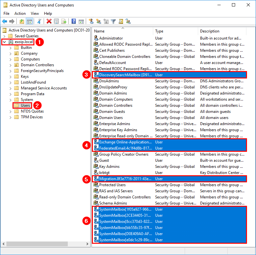Image resolution: width=256 pixels, height=255 pixels.
Task: Expand the ForeignSecurityPrincipals container
Action: (11, 71)
